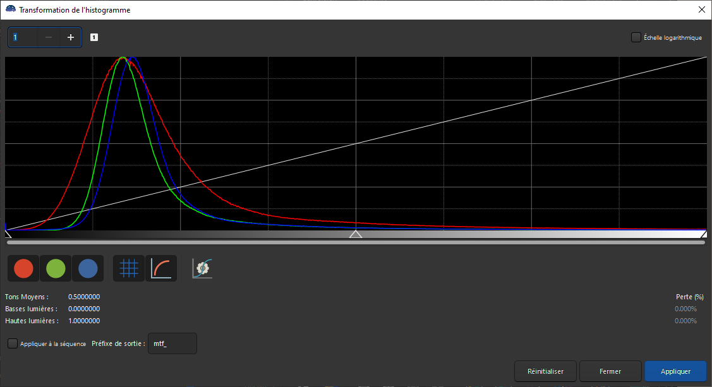Check Appliquer à la séquence
Viewport: 712px width, 387px height.
click(13, 343)
